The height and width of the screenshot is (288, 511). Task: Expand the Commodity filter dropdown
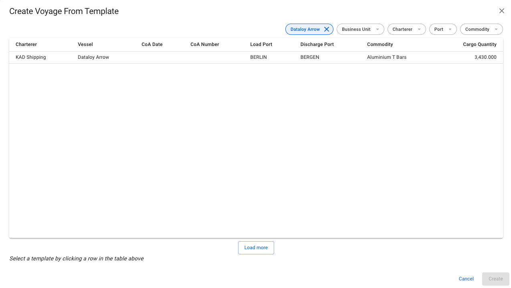481,29
